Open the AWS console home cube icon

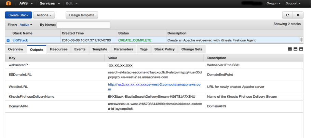8,3
